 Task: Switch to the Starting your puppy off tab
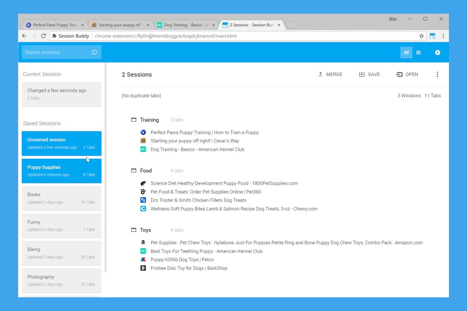(x=120, y=25)
